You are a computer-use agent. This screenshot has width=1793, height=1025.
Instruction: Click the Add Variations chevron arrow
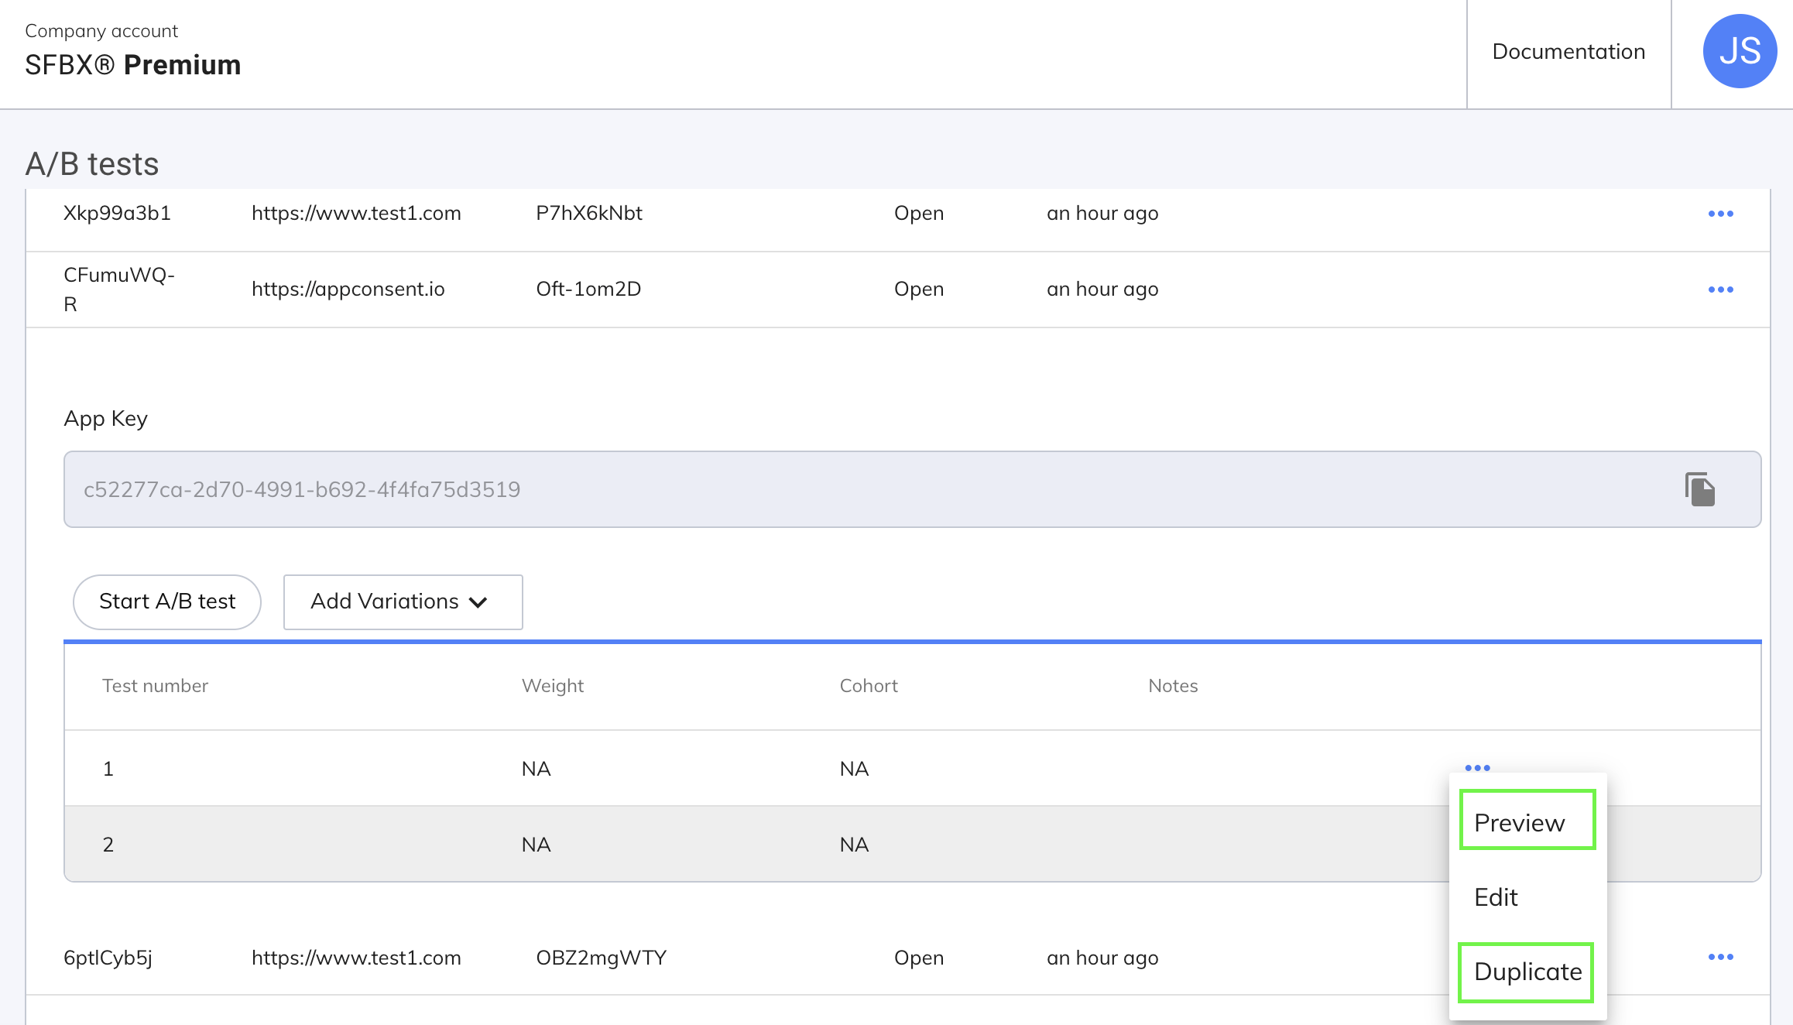[x=478, y=602]
